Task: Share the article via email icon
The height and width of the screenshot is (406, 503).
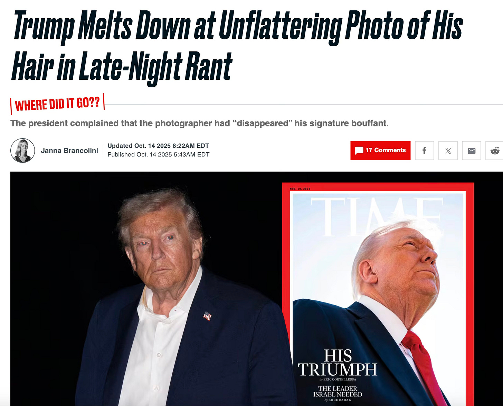Action: 472,151
